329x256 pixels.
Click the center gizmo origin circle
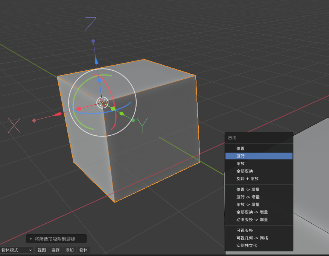[102, 102]
